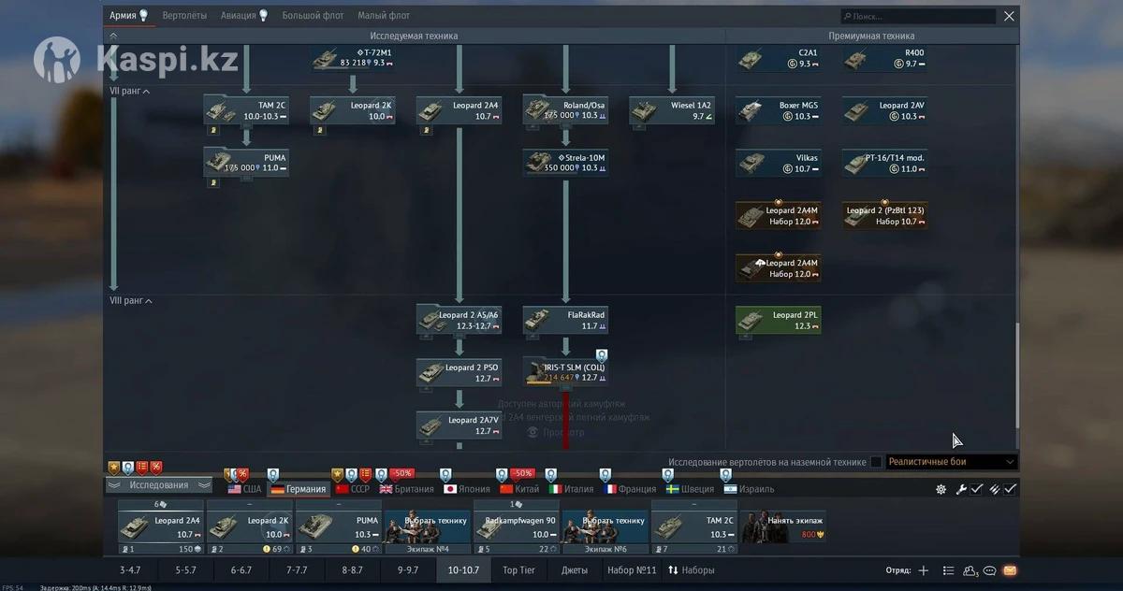Click the Нанять экипаж button

(x=784, y=526)
